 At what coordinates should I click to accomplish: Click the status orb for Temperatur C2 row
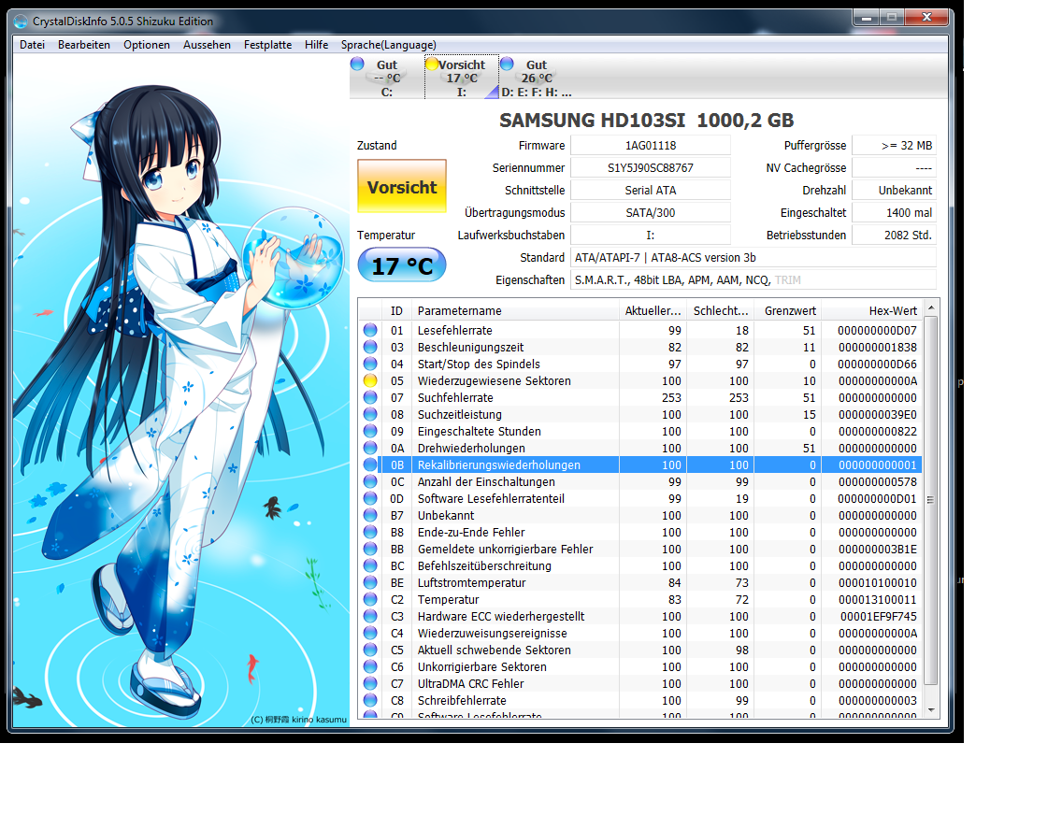tap(370, 599)
